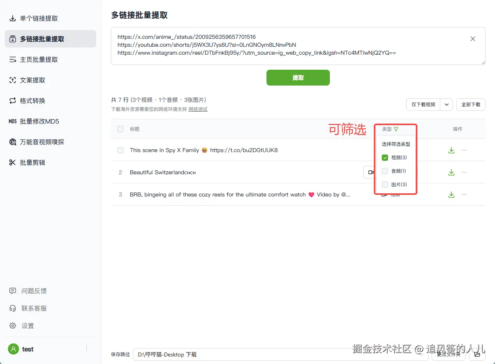Click the green test user avatar
This screenshot has height=364, width=495.
pyautogui.click(x=13, y=349)
